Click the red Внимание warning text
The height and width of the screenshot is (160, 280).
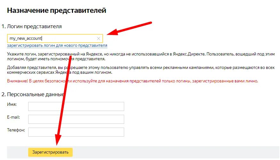132,81
